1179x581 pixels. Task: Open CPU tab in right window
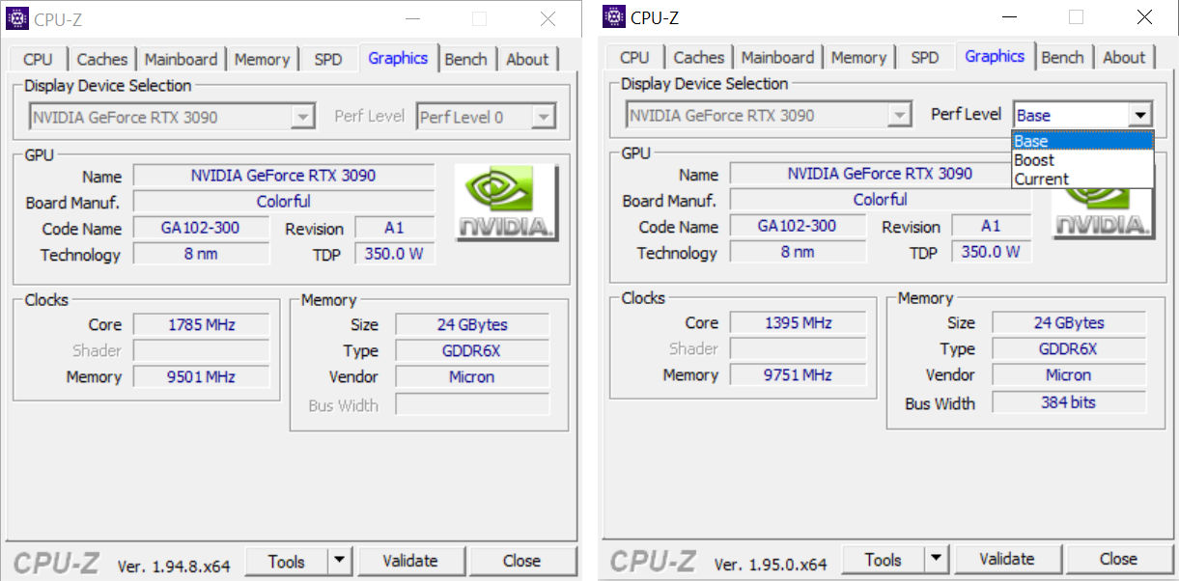click(634, 57)
